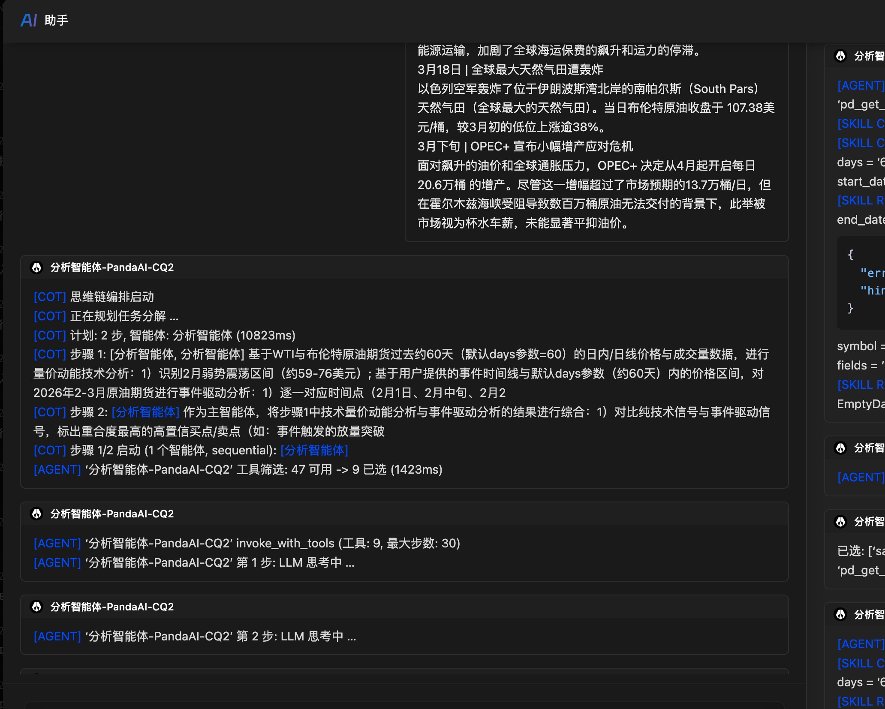This screenshot has height=709, width=885.
Task: Click the [COT] tag on 思维链编排启动
Action: pos(49,297)
